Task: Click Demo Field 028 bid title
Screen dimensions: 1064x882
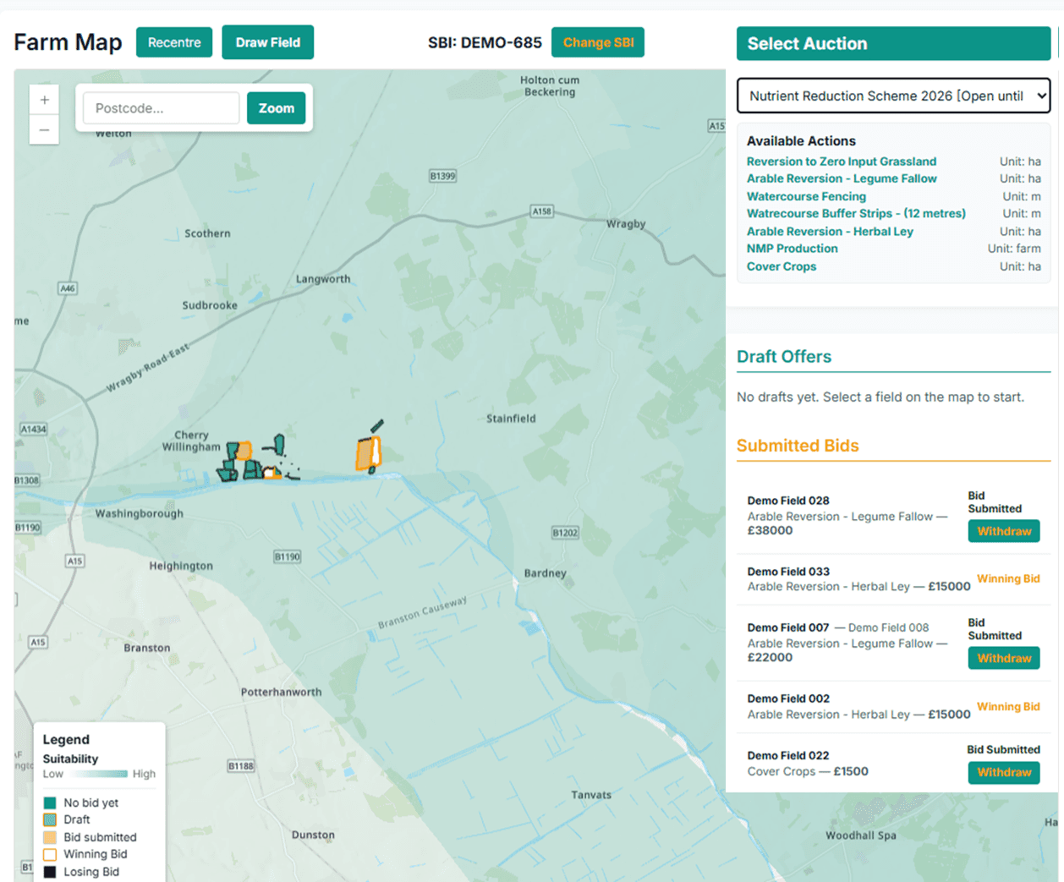Action: [788, 501]
